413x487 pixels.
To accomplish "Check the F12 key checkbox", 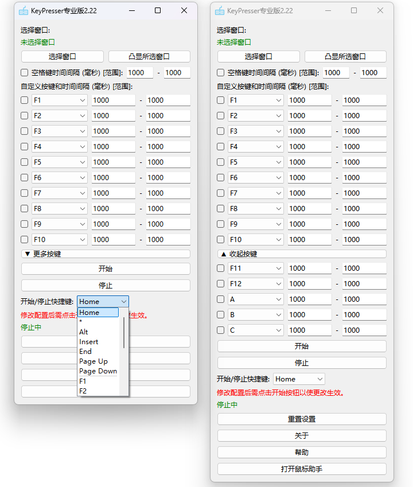I will [x=220, y=284].
